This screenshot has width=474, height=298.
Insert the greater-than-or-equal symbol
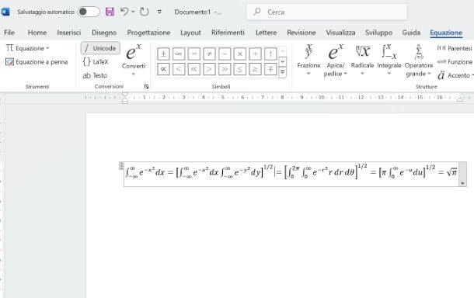[255, 69]
